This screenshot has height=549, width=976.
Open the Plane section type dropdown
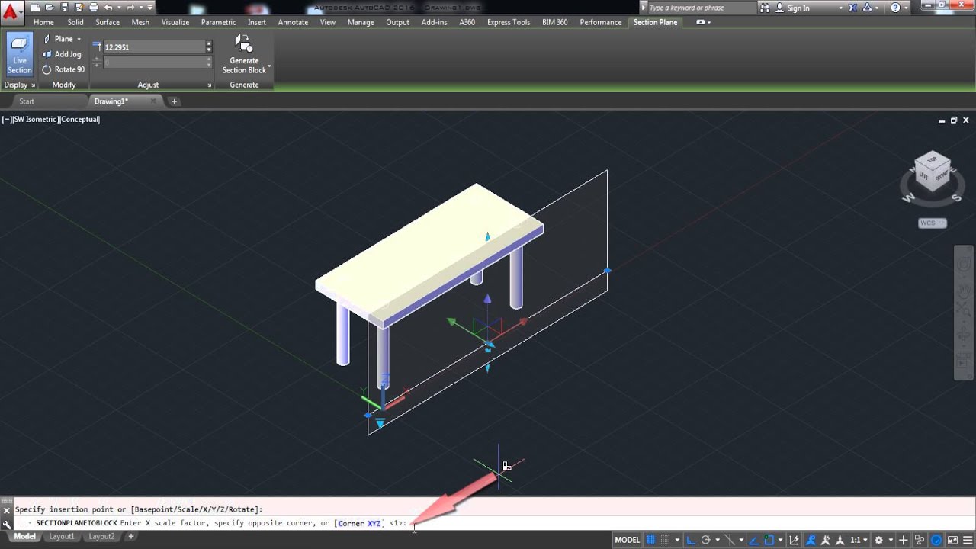(62, 39)
